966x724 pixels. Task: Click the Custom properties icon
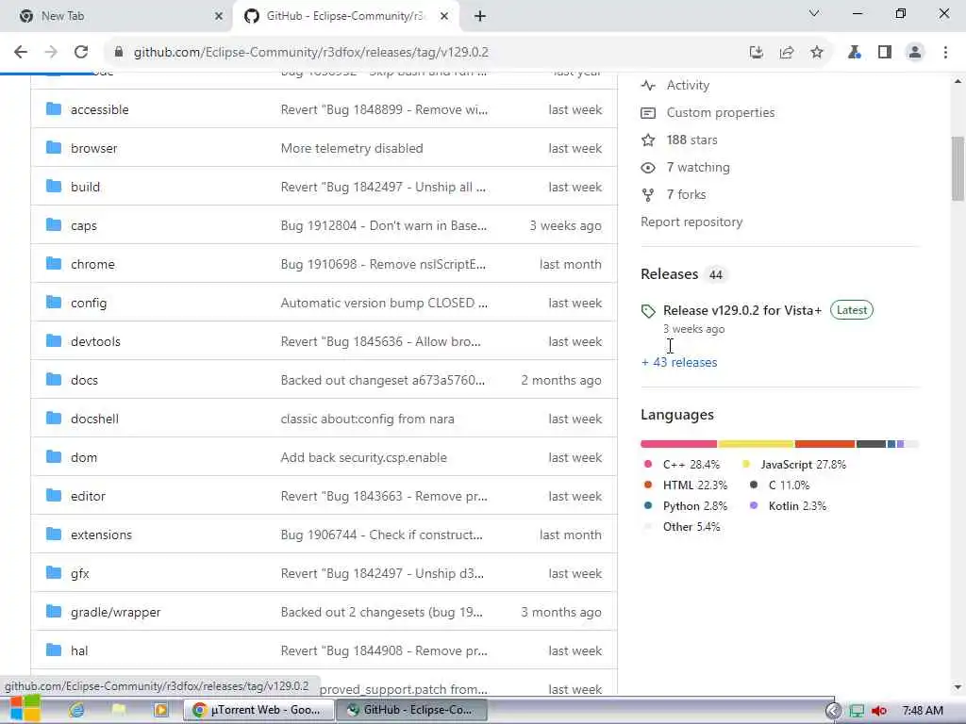coord(648,113)
